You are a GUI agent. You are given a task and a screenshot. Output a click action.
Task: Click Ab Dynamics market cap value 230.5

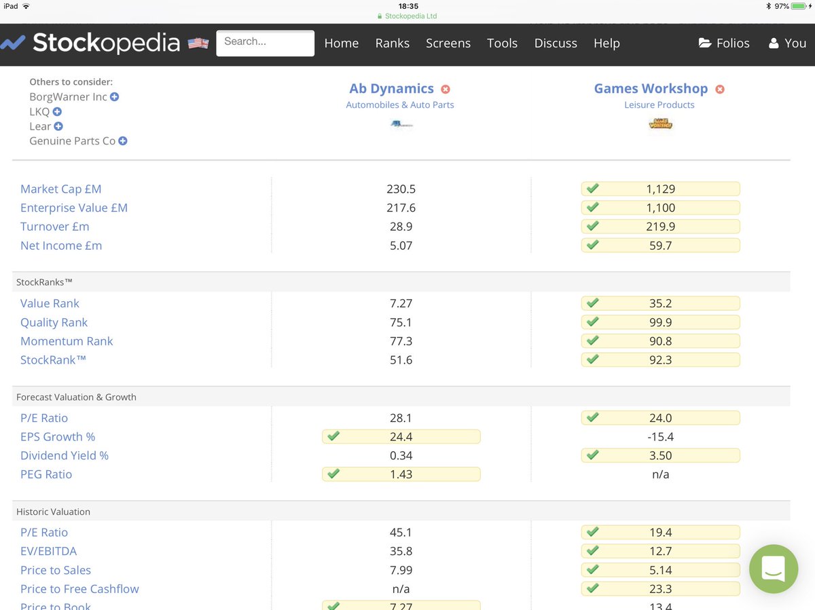(x=401, y=189)
